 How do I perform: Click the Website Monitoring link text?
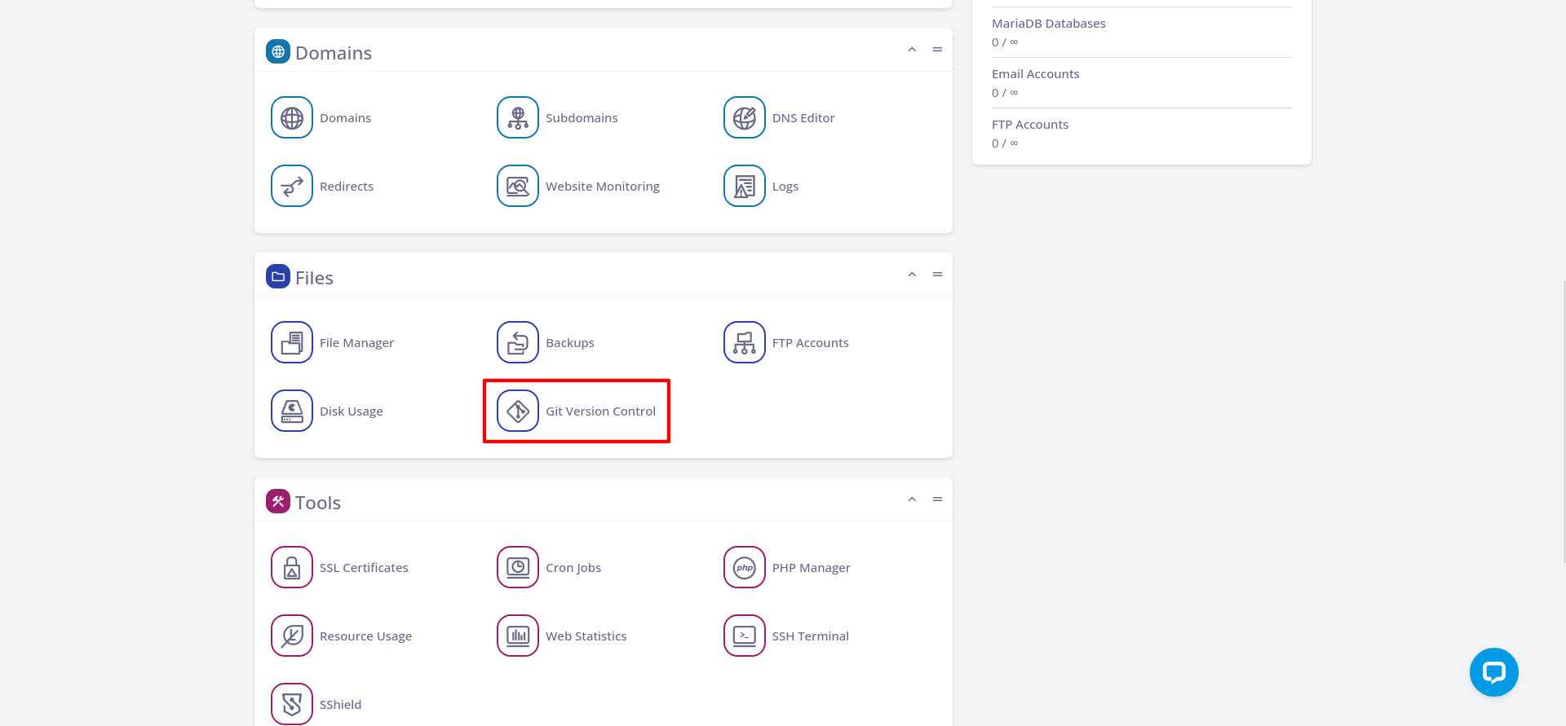tap(603, 187)
